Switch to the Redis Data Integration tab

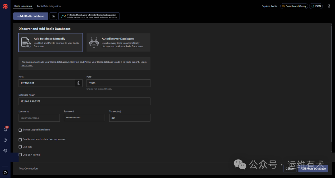pos(49,6)
